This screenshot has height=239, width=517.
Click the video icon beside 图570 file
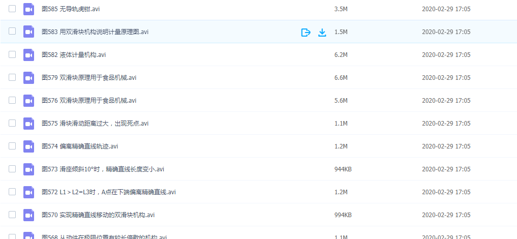coord(28,215)
